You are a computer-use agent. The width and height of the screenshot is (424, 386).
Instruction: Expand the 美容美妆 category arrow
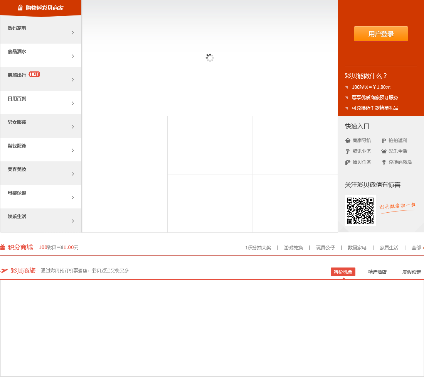coord(73,174)
